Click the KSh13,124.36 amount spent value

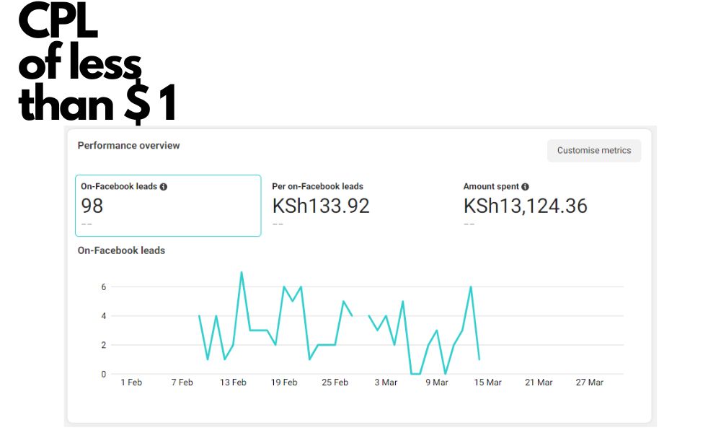point(525,206)
